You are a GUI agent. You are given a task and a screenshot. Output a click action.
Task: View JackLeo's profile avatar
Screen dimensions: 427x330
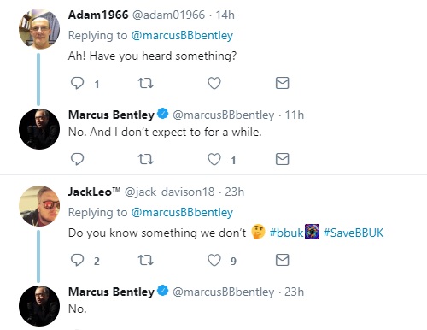point(39,206)
